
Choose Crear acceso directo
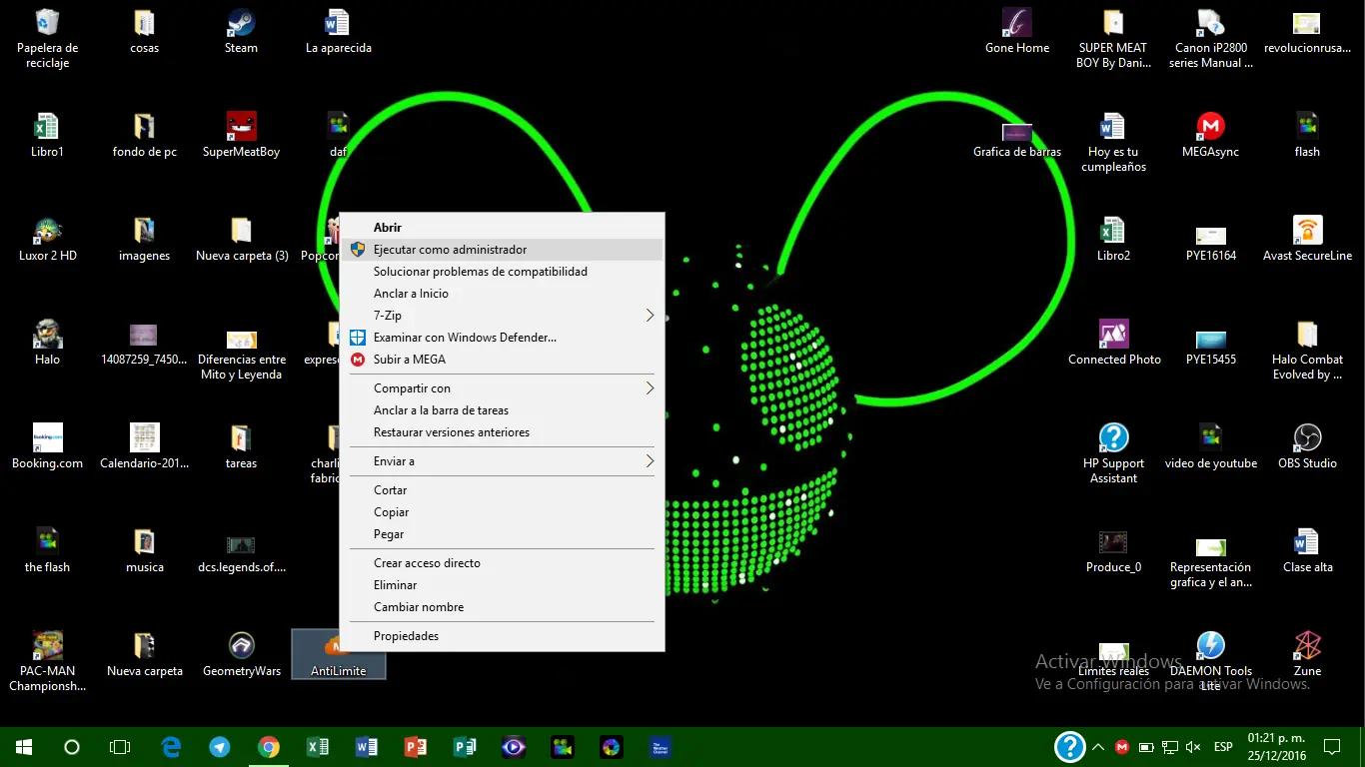point(503,563)
